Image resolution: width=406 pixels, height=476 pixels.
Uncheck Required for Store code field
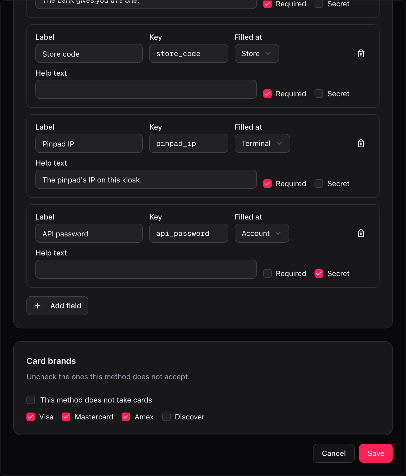click(x=267, y=94)
